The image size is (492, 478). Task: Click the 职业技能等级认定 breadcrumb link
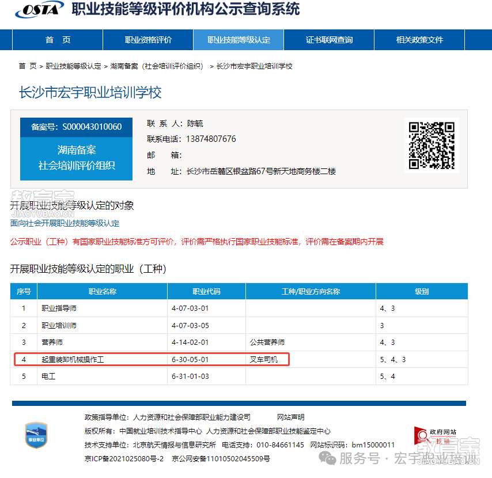coord(73,66)
